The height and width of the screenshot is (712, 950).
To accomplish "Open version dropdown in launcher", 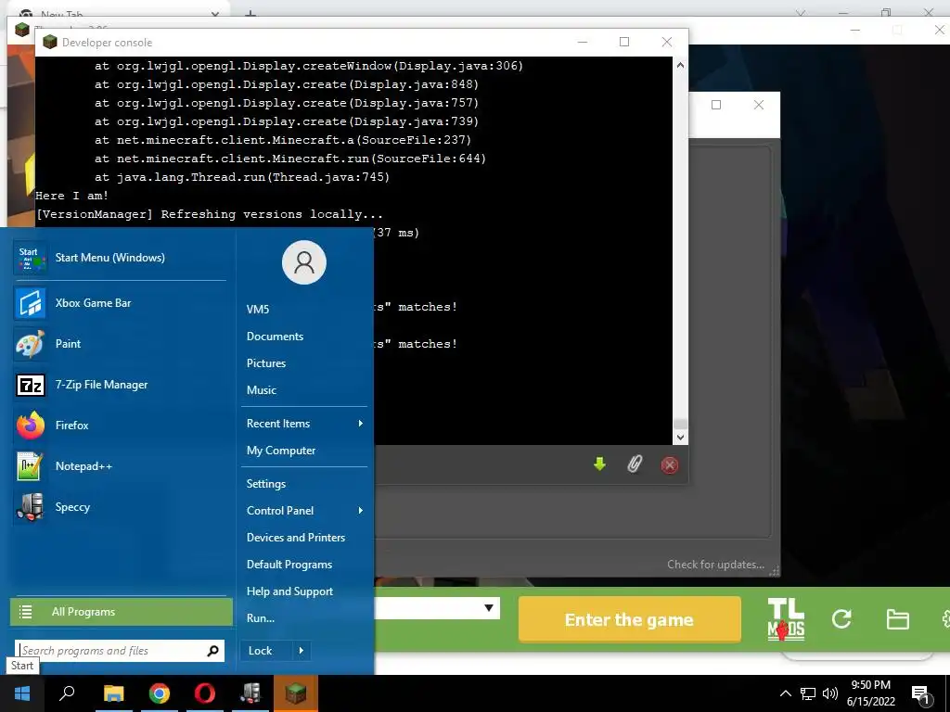I will click(x=489, y=608).
